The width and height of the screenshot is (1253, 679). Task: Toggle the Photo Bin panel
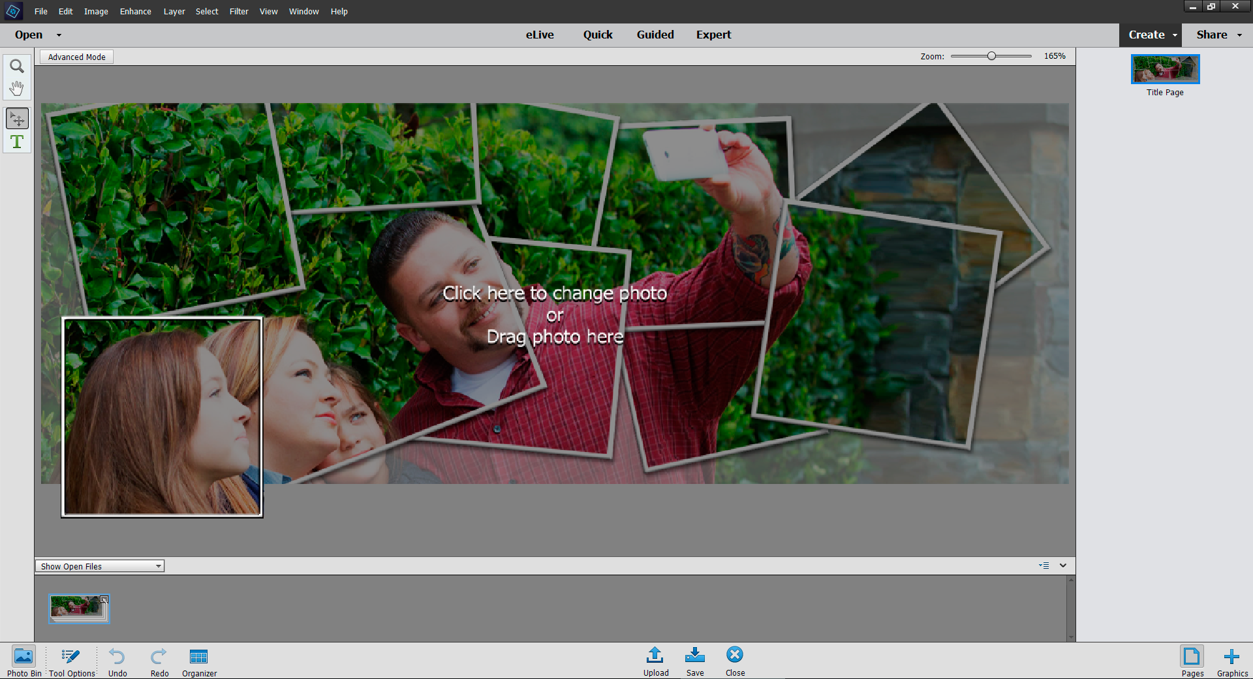point(23,661)
